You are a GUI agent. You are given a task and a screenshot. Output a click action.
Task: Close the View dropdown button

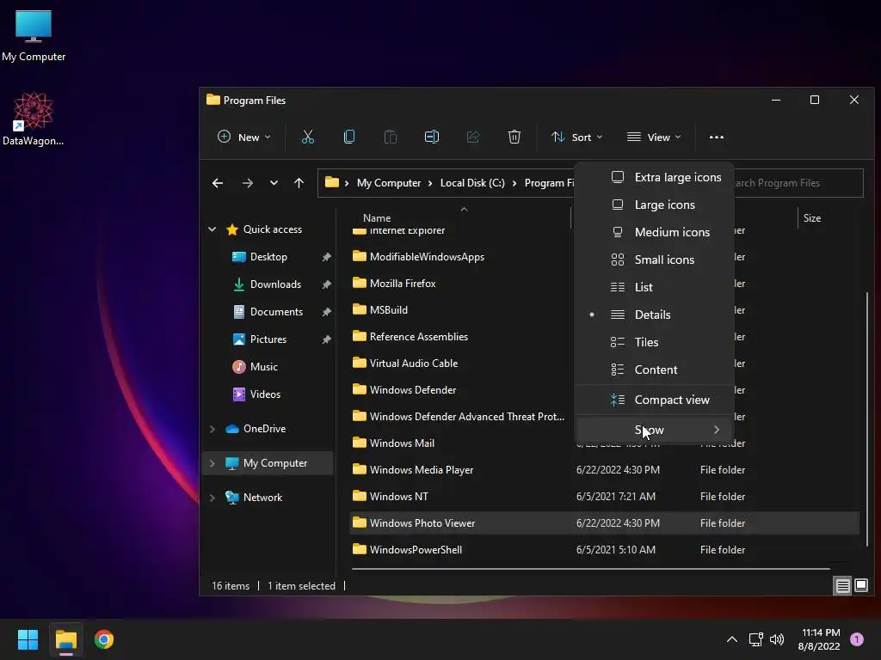click(654, 137)
